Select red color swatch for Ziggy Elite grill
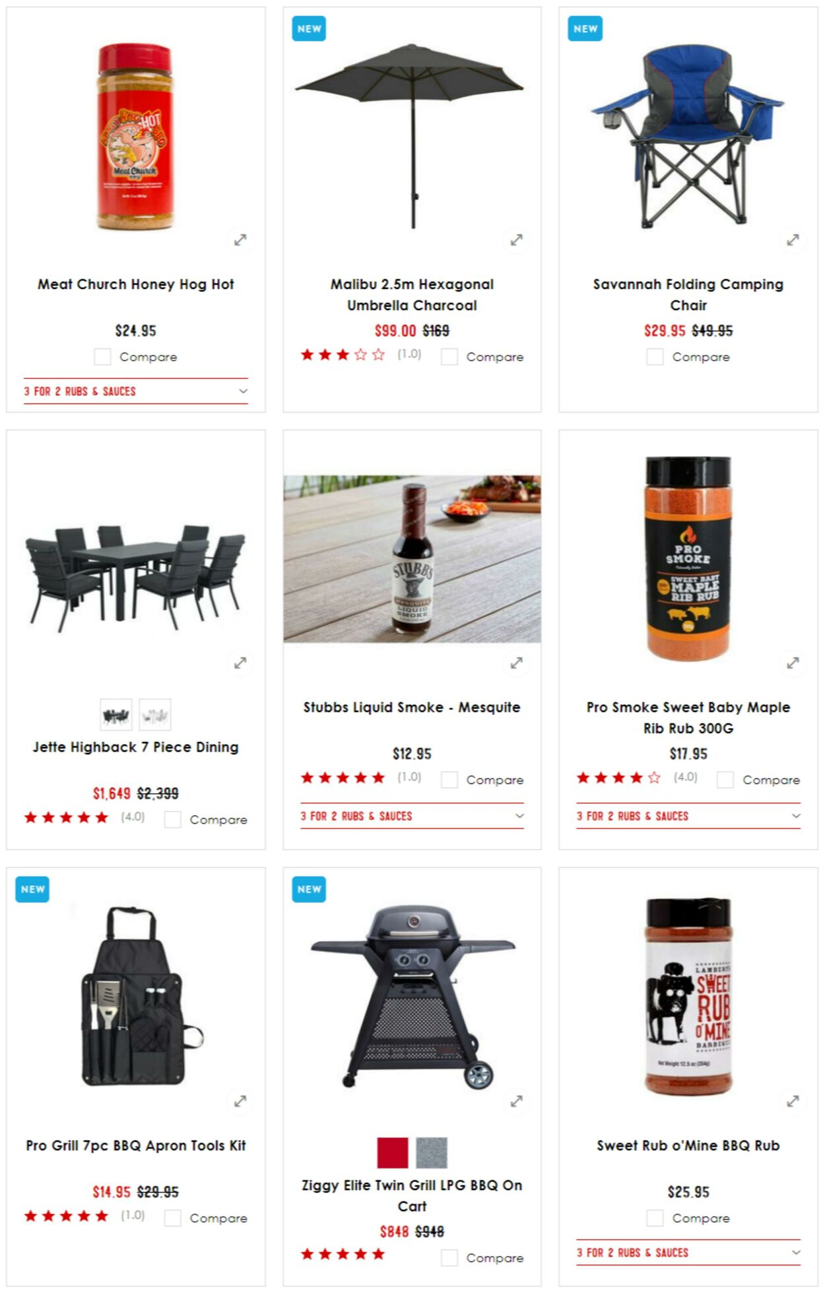Screen dimensions: 825x1293 tap(393, 1153)
